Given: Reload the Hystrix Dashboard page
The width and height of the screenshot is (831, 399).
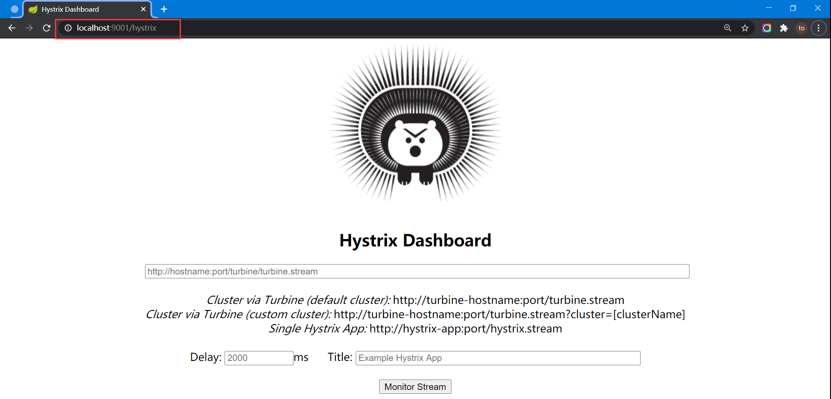Looking at the screenshot, I should point(47,28).
